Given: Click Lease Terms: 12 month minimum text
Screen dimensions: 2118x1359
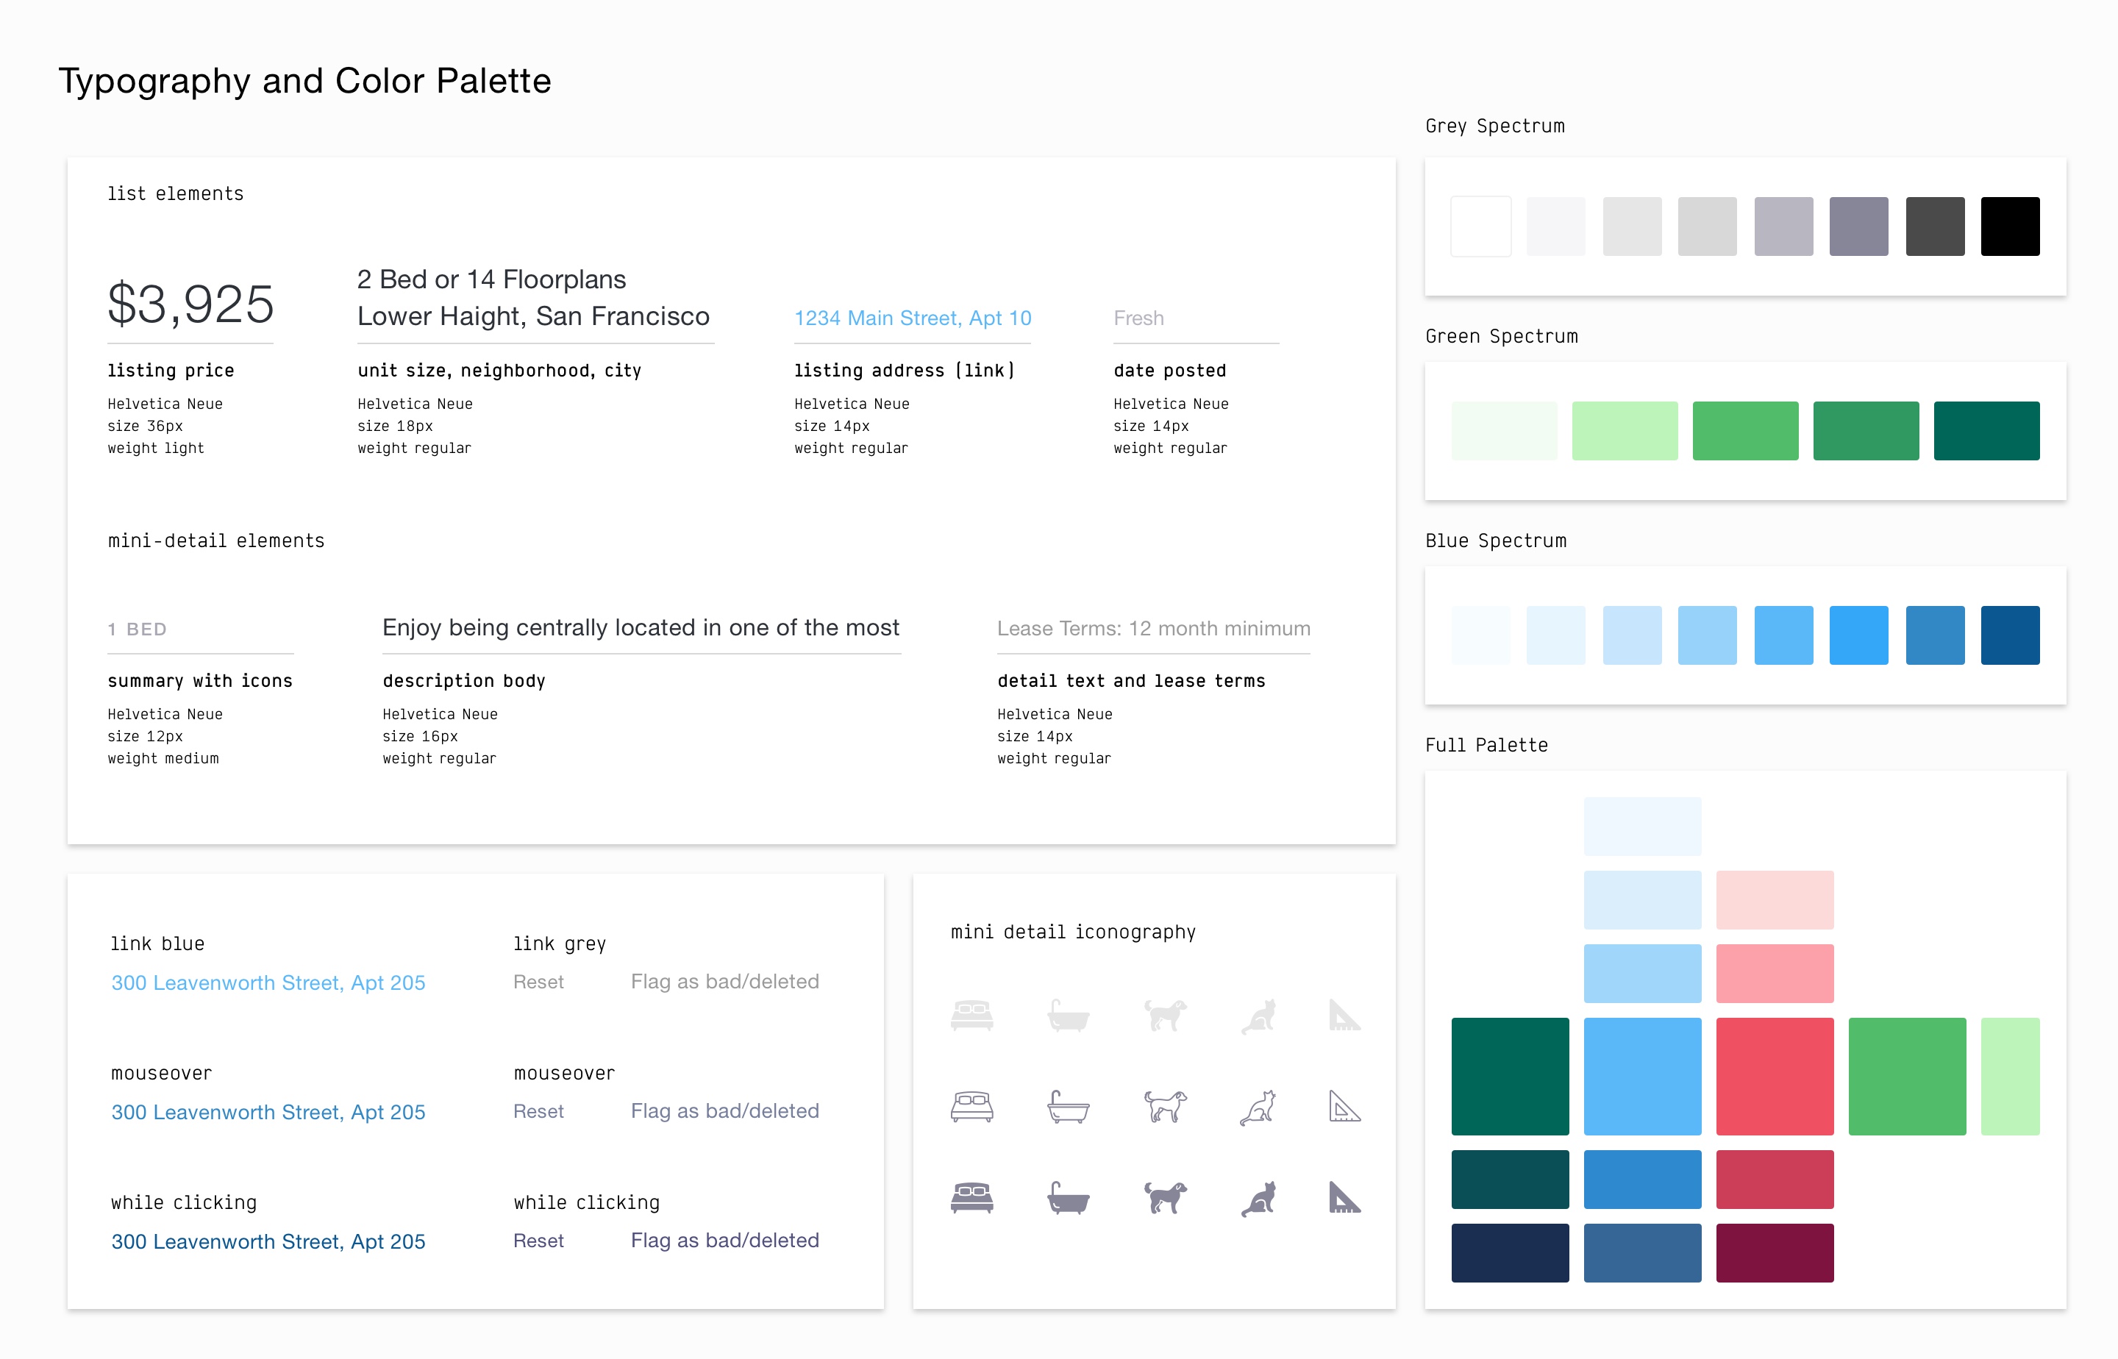Looking at the screenshot, I should (x=1153, y=628).
